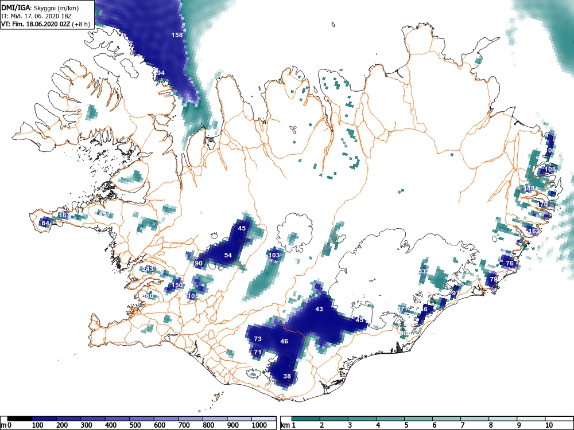Select the 79 value on southeast coast

tap(494, 279)
